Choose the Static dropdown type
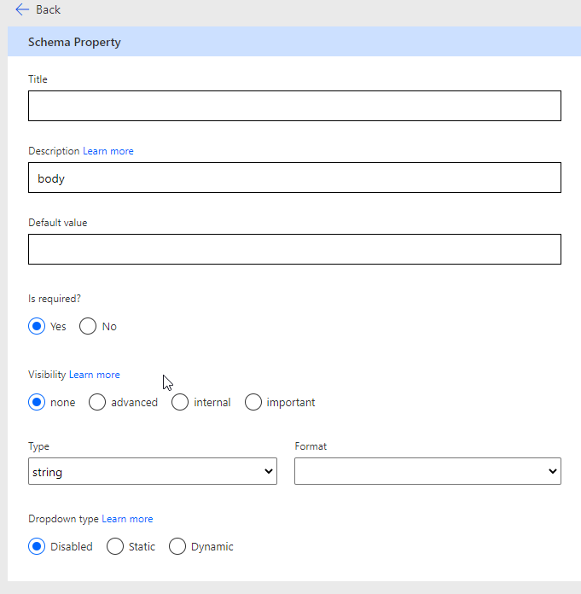This screenshot has width=581, height=594. tap(115, 546)
